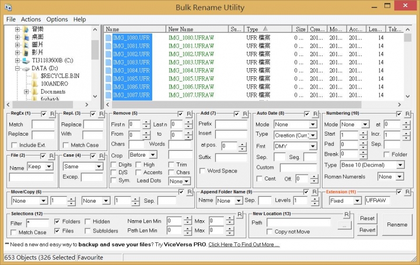Click the R reset button in Numbering (10)
The image size is (420, 265).
click(x=407, y=114)
